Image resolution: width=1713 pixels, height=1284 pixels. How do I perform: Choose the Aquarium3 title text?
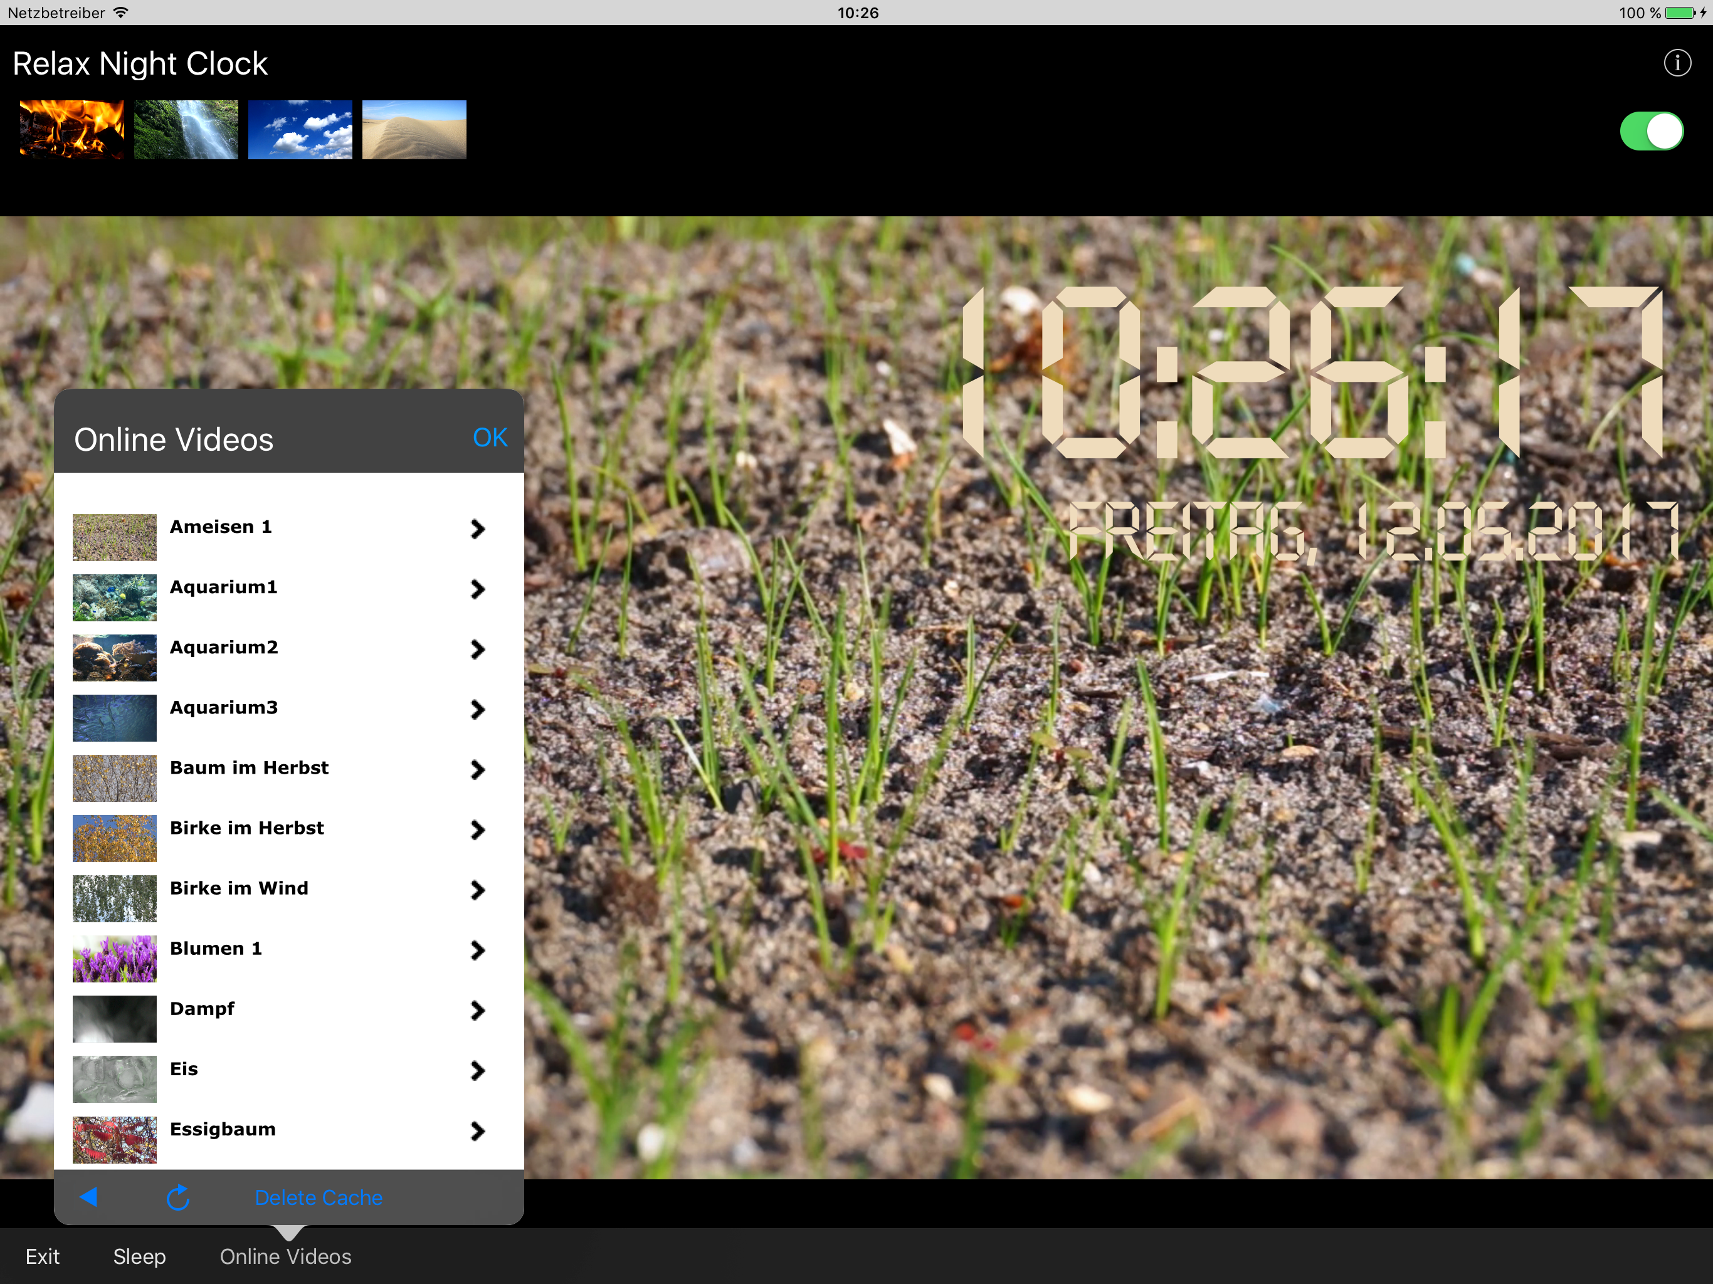224,708
